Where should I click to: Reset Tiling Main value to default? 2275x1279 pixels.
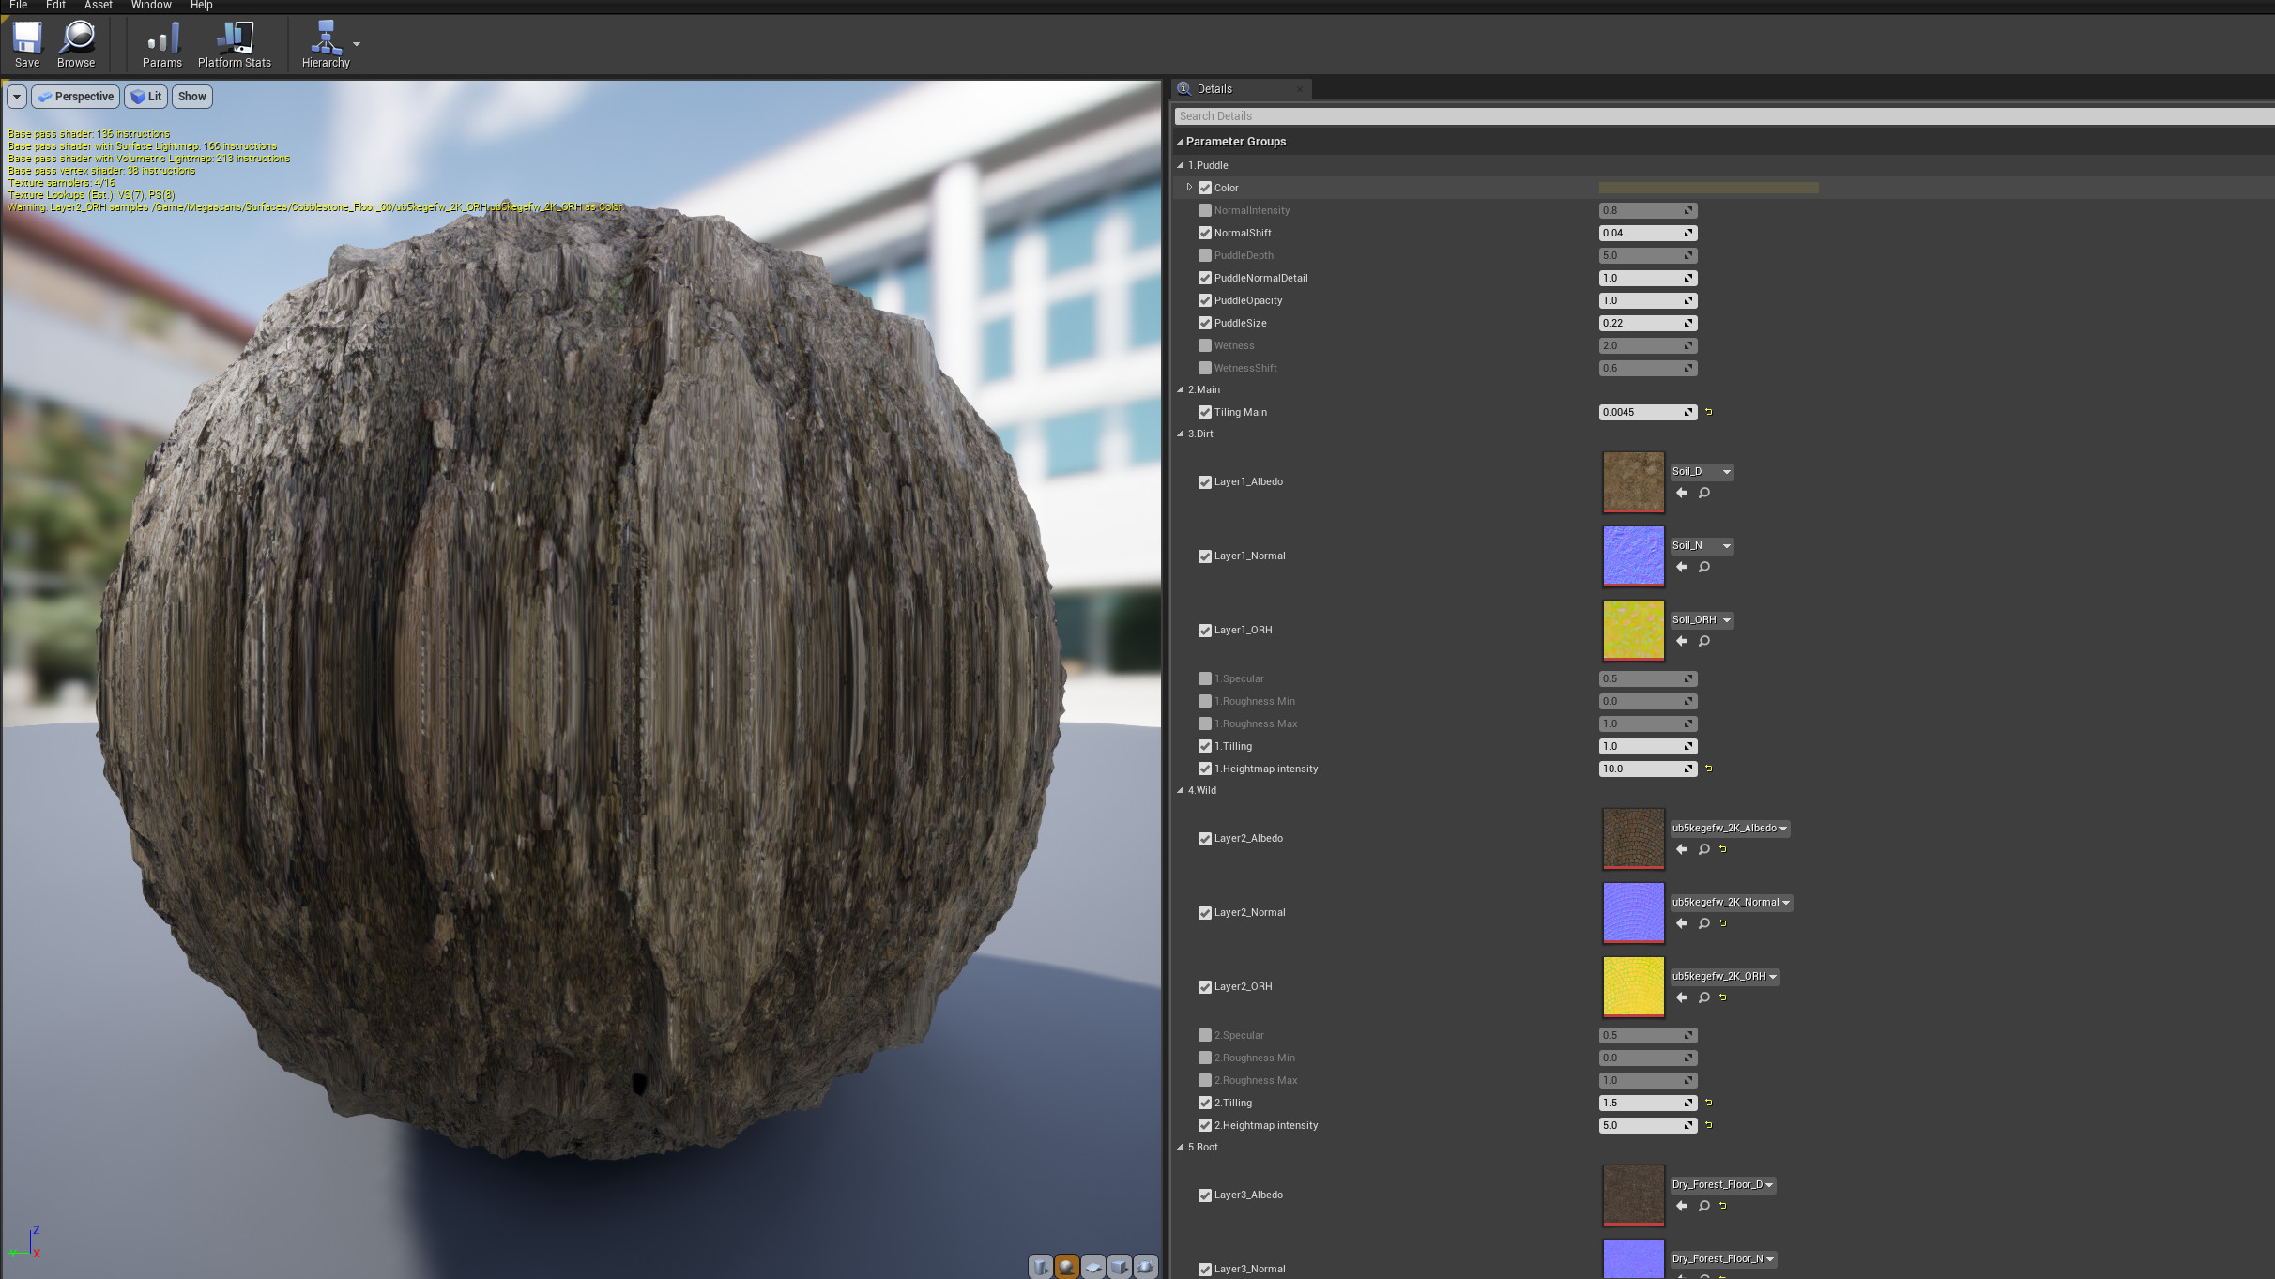(1709, 412)
